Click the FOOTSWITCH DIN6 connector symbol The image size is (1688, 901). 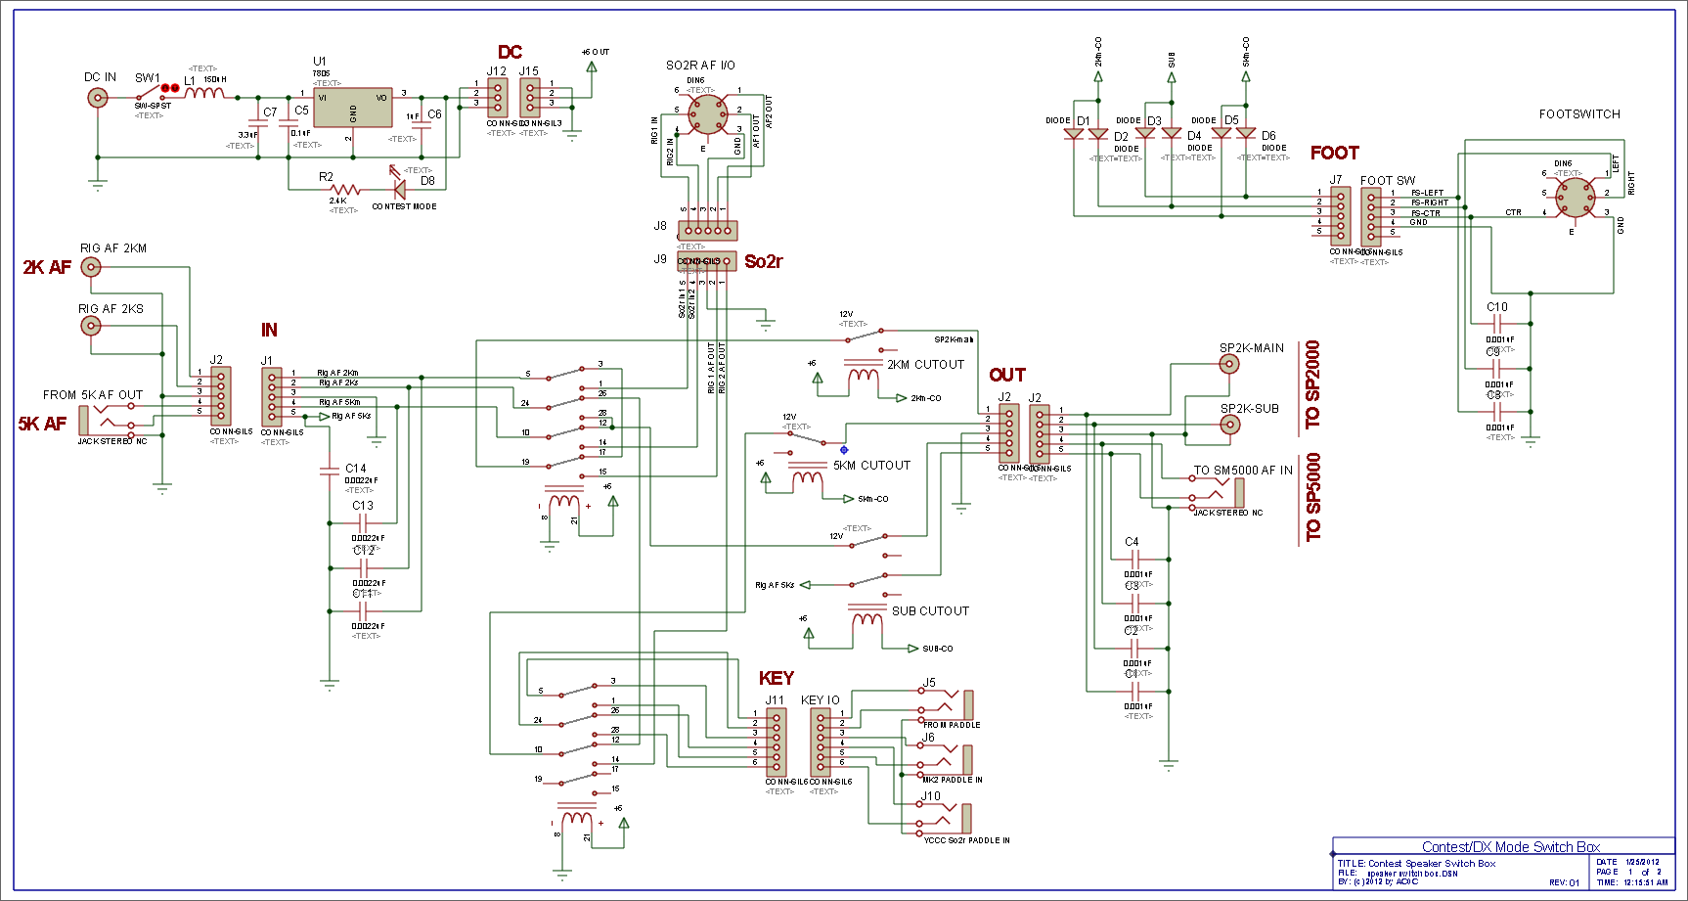click(x=1575, y=198)
